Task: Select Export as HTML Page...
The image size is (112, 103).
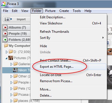Action: tap(69, 67)
